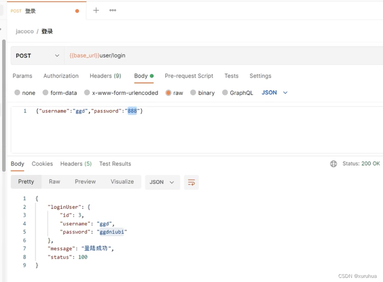Open the Params tab
Image resolution: width=383 pixels, height=282 pixels.
[x=22, y=76]
